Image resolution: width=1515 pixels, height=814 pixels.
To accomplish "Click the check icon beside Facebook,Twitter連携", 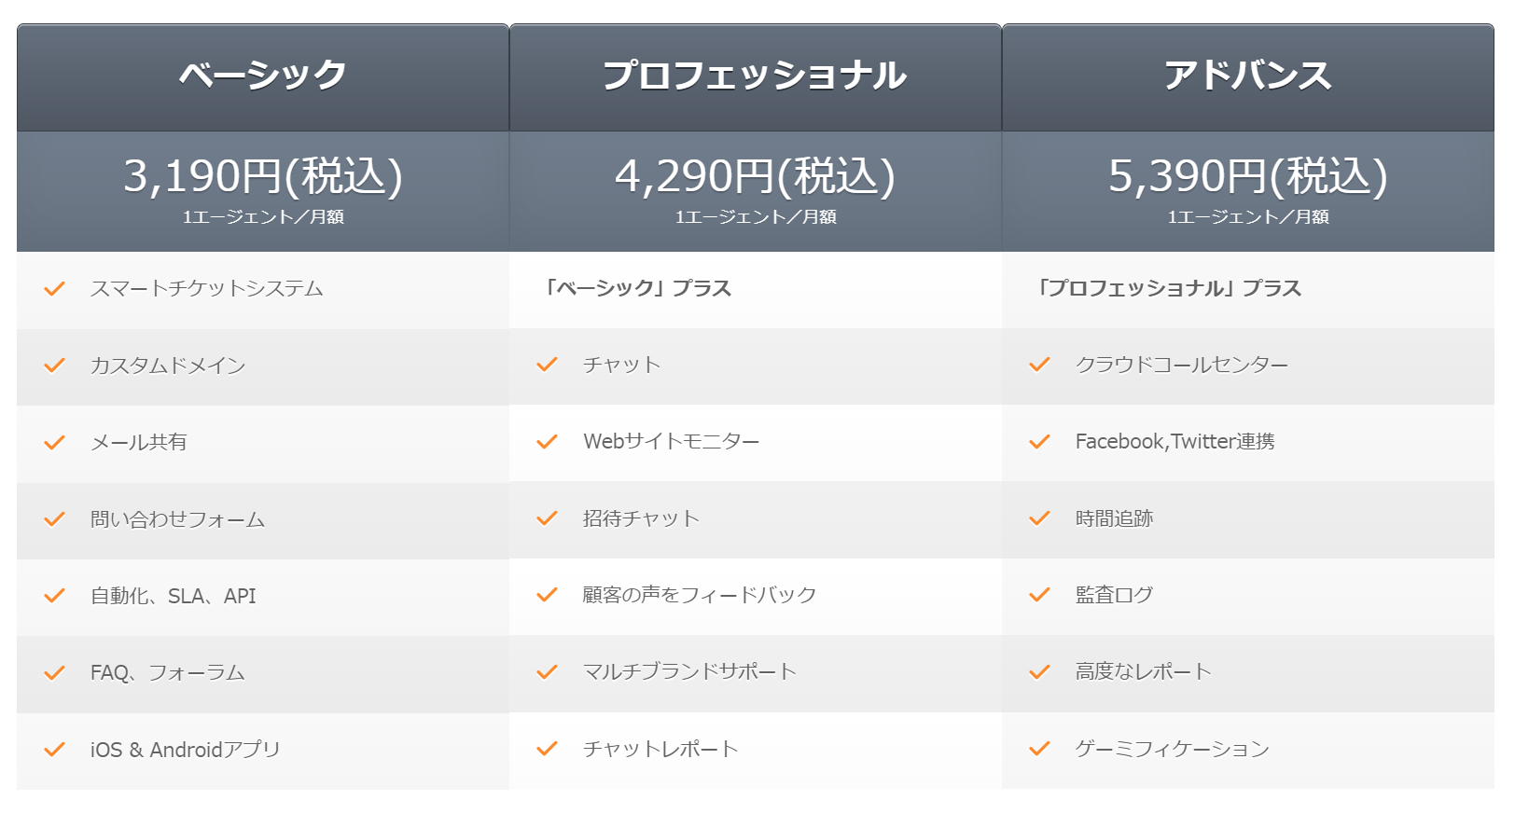I will click(1040, 441).
